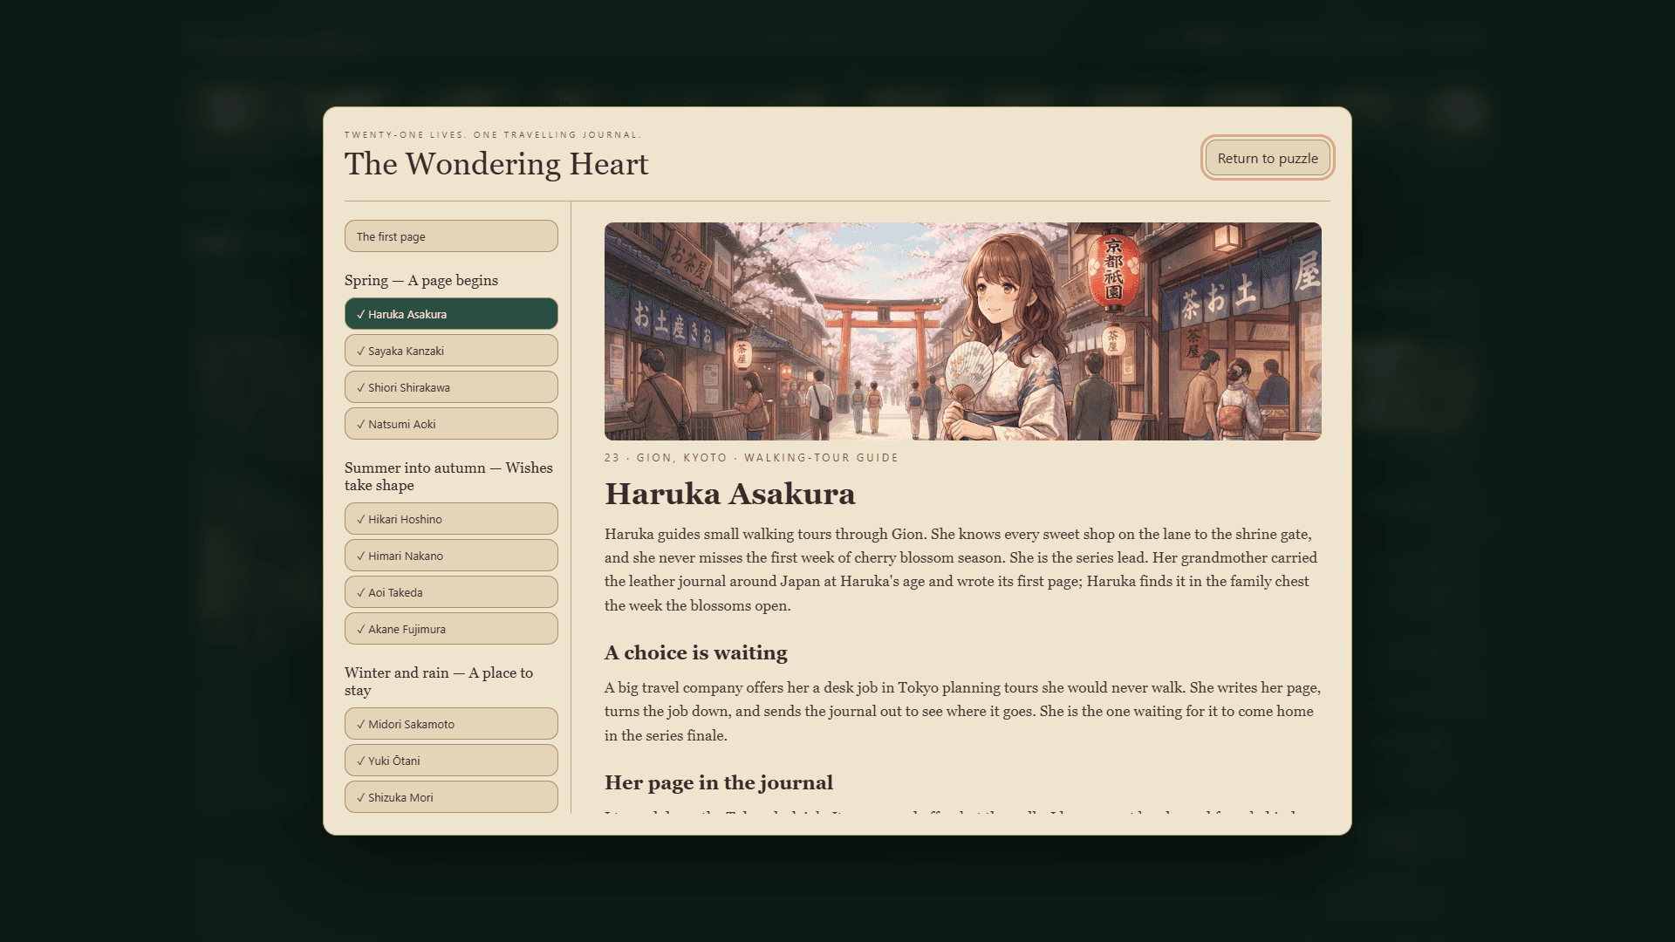The image size is (1675, 942).
Task: Open Midori Sakamoto's entry
Action: [x=451, y=724]
